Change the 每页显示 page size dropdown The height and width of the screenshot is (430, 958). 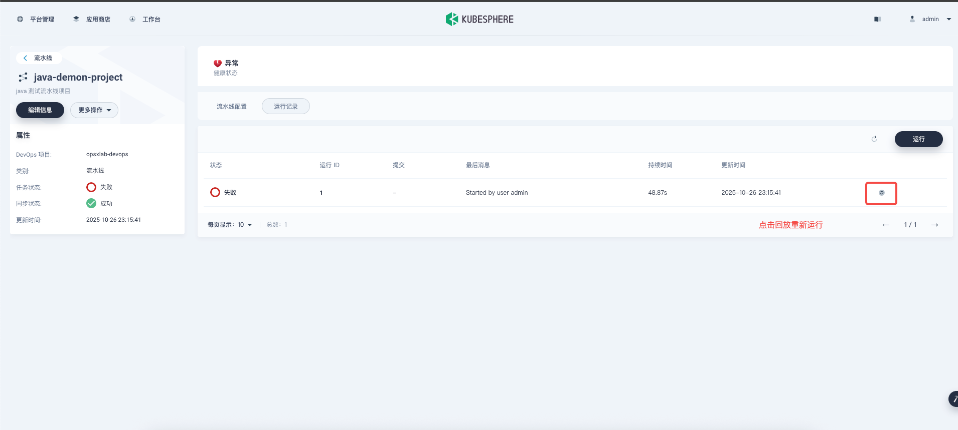coord(245,225)
